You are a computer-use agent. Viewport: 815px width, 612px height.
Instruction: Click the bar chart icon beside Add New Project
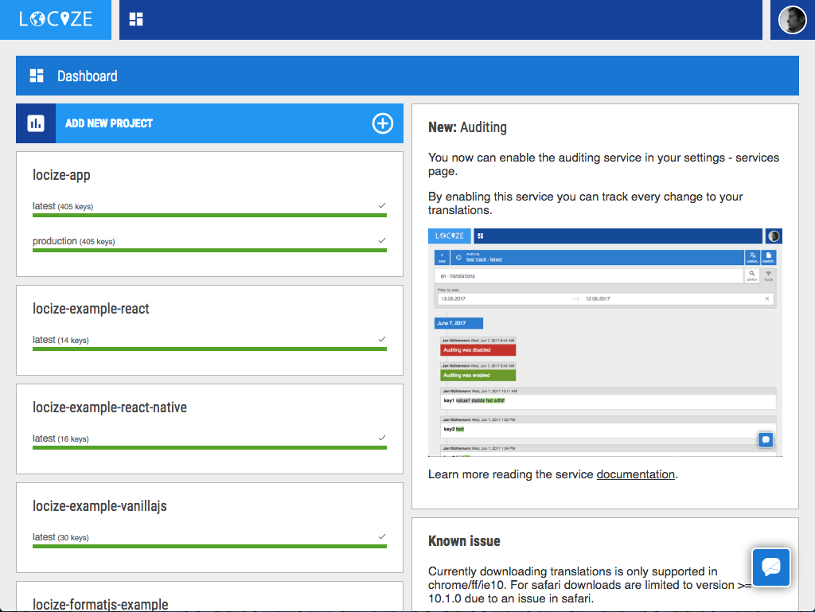(36, 123)
